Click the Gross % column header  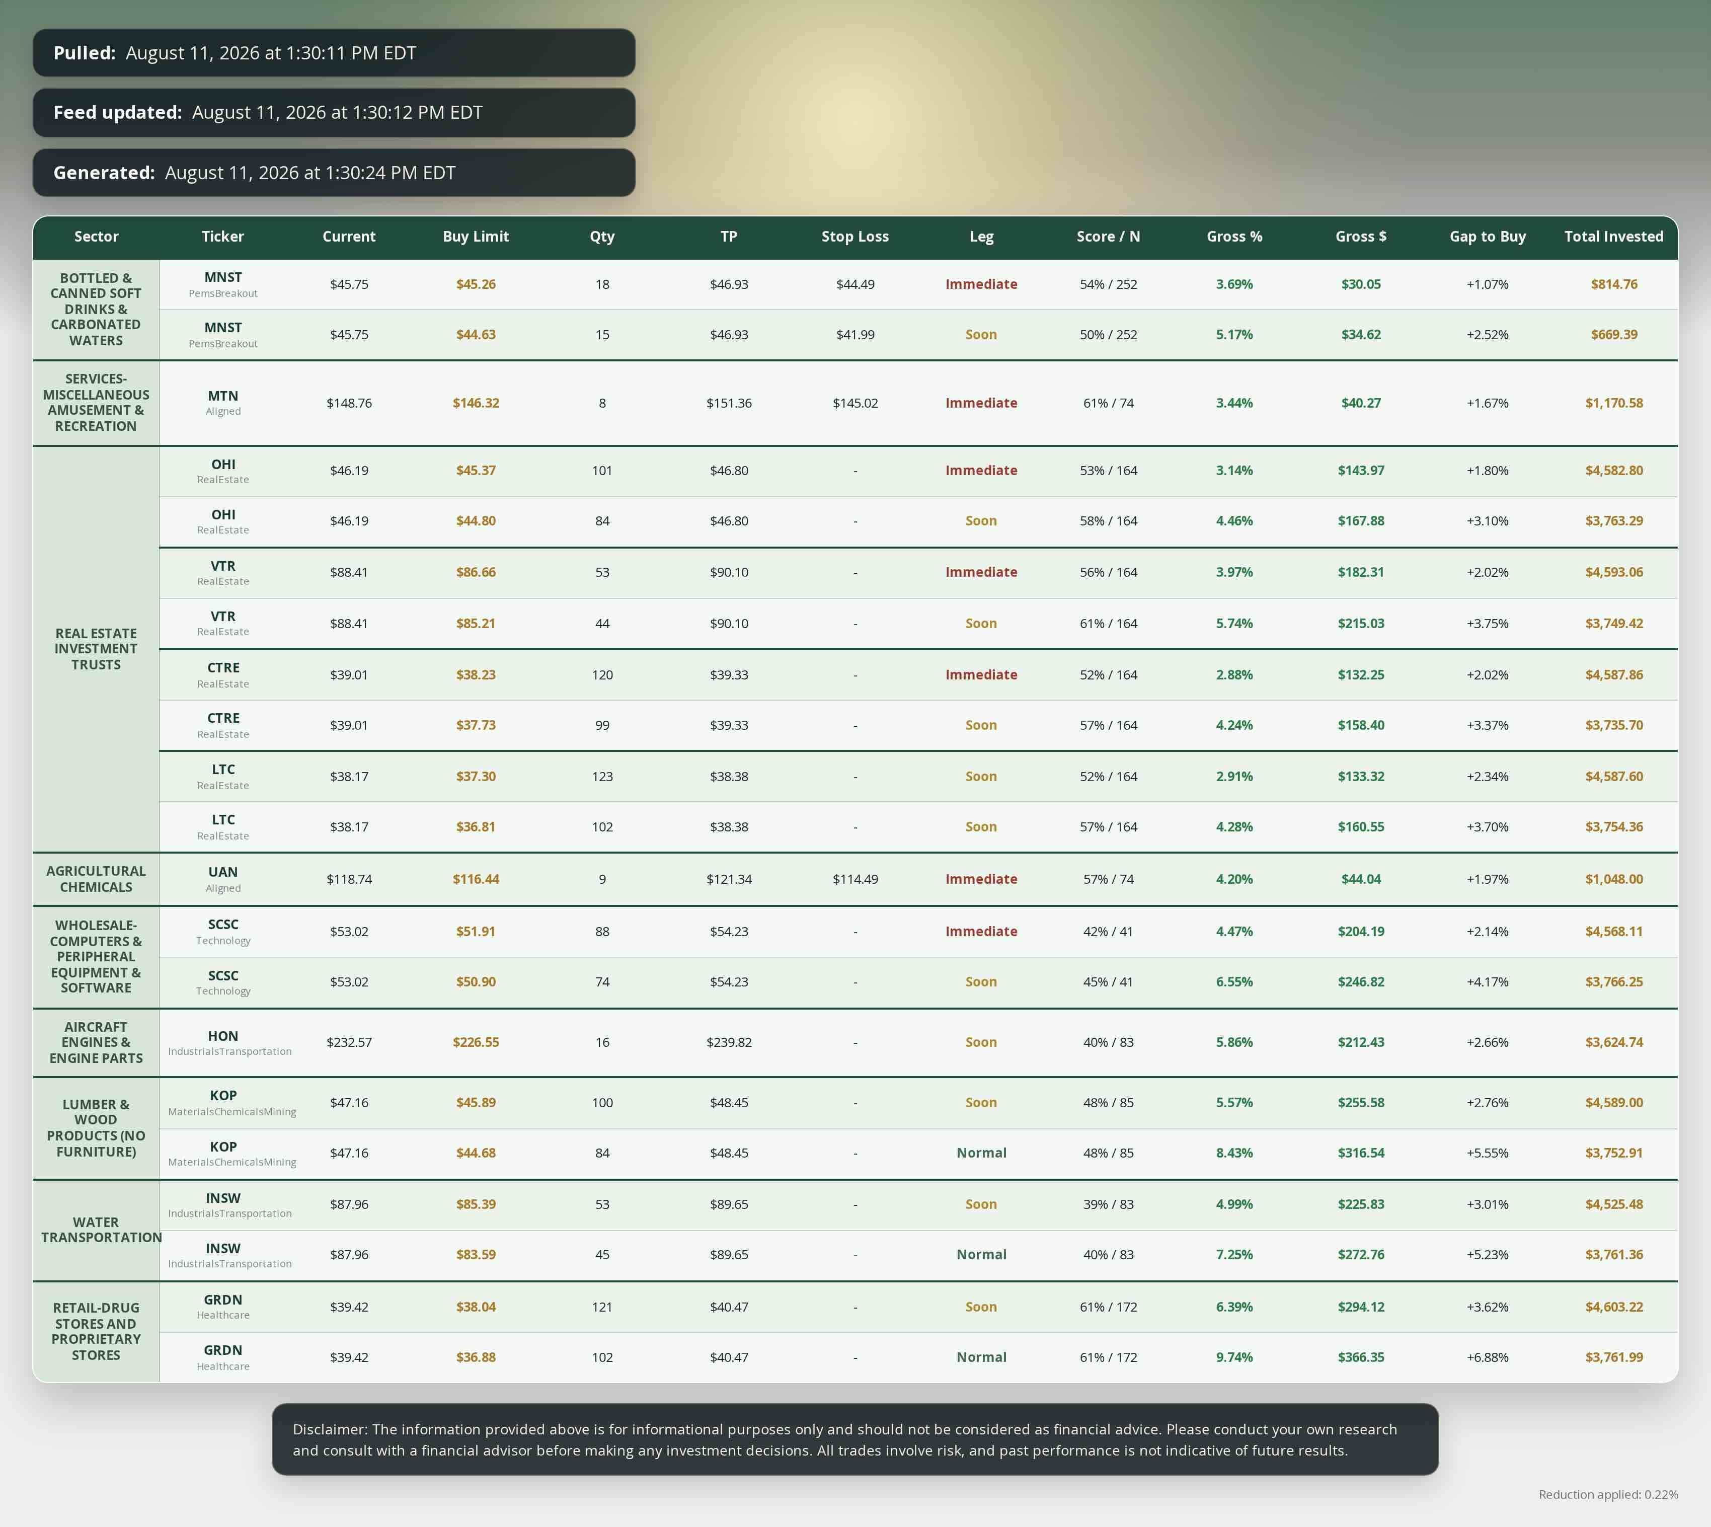1234,237
